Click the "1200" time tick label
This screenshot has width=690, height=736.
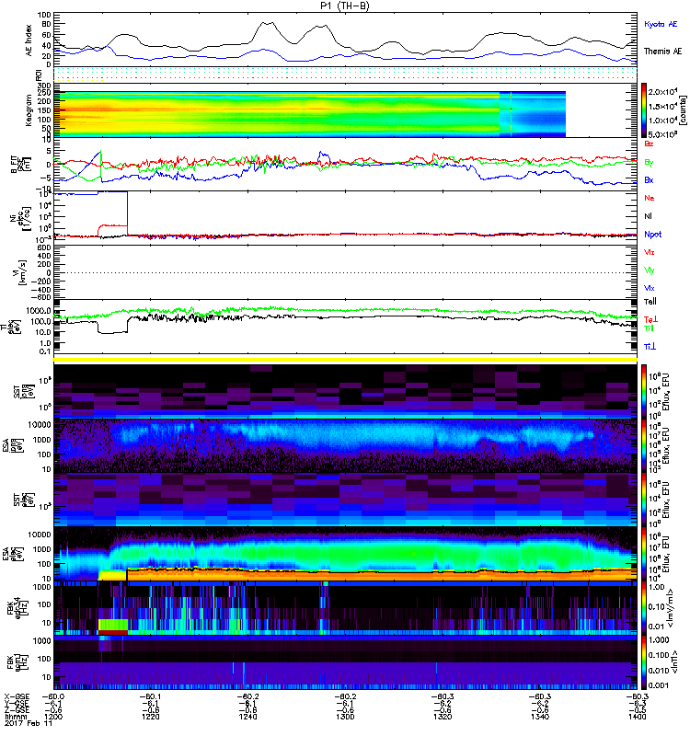coord(52,717)
